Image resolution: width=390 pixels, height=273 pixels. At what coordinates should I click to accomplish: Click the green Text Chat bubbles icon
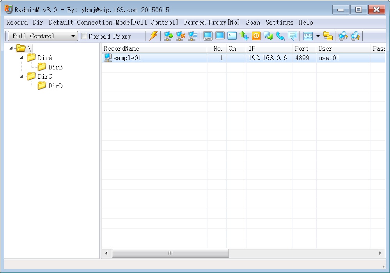268,36
